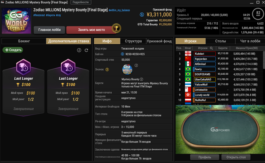265x163 pixels.
Task: Click the gold question icon beside Значок
Action: pos(107,70)
